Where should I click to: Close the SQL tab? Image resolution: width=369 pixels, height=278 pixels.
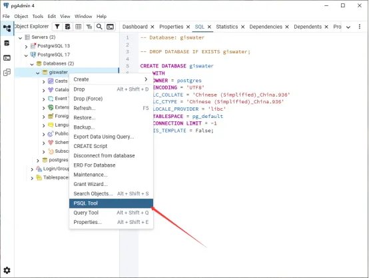pyautogui.click(x=209, y=27)
